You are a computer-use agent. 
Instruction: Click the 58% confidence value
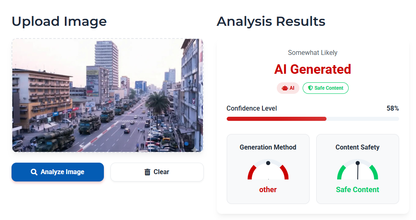(x=393, y=109)
